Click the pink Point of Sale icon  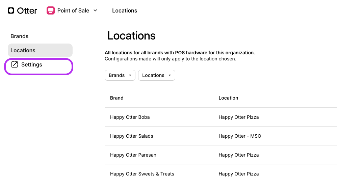click(51, 10)
